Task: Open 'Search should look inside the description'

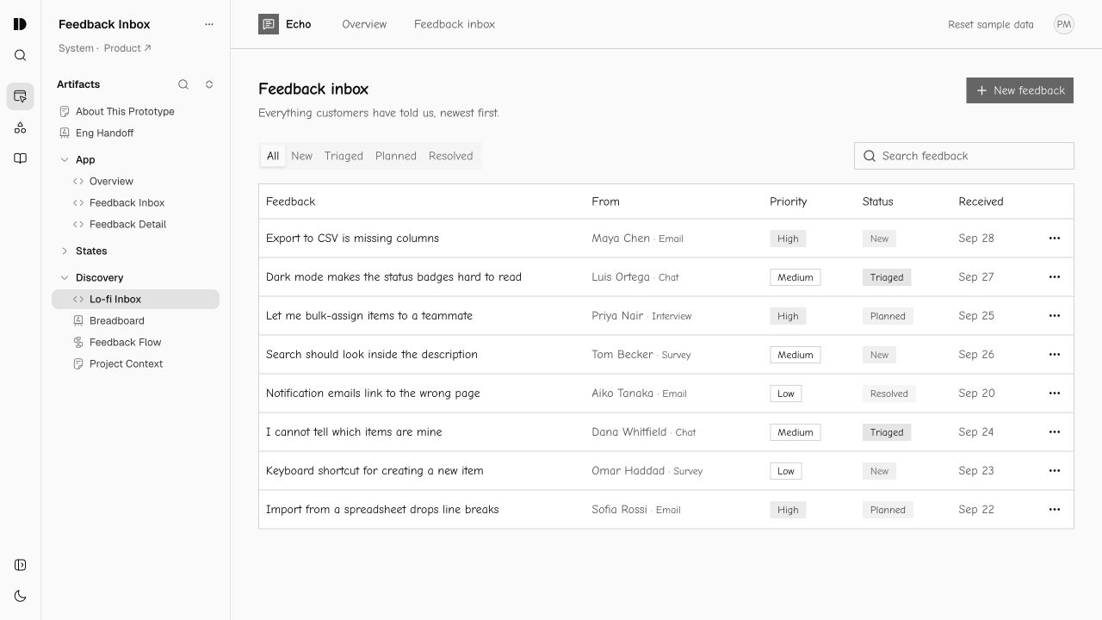Action: coord(372,355)
